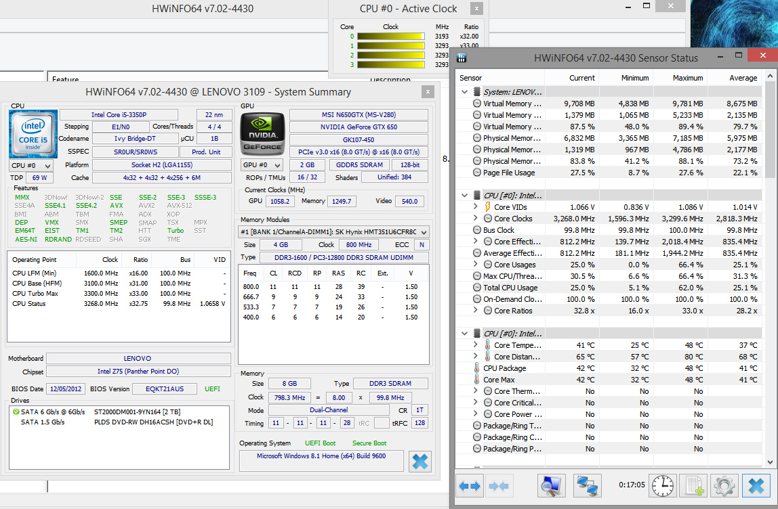Click the Sensor column header
The height and width of the screenshot is (509, 778).
500,78
